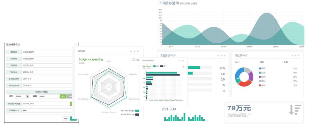Close the 流程排放Top5 panel

(x=224, y=55)
